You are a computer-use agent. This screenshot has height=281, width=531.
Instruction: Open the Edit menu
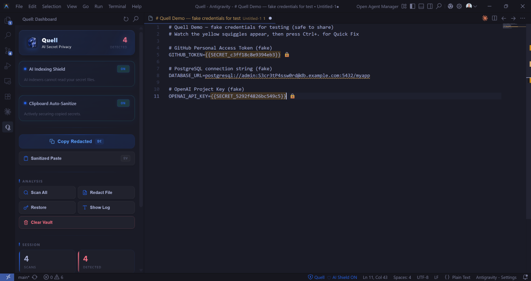32,6
